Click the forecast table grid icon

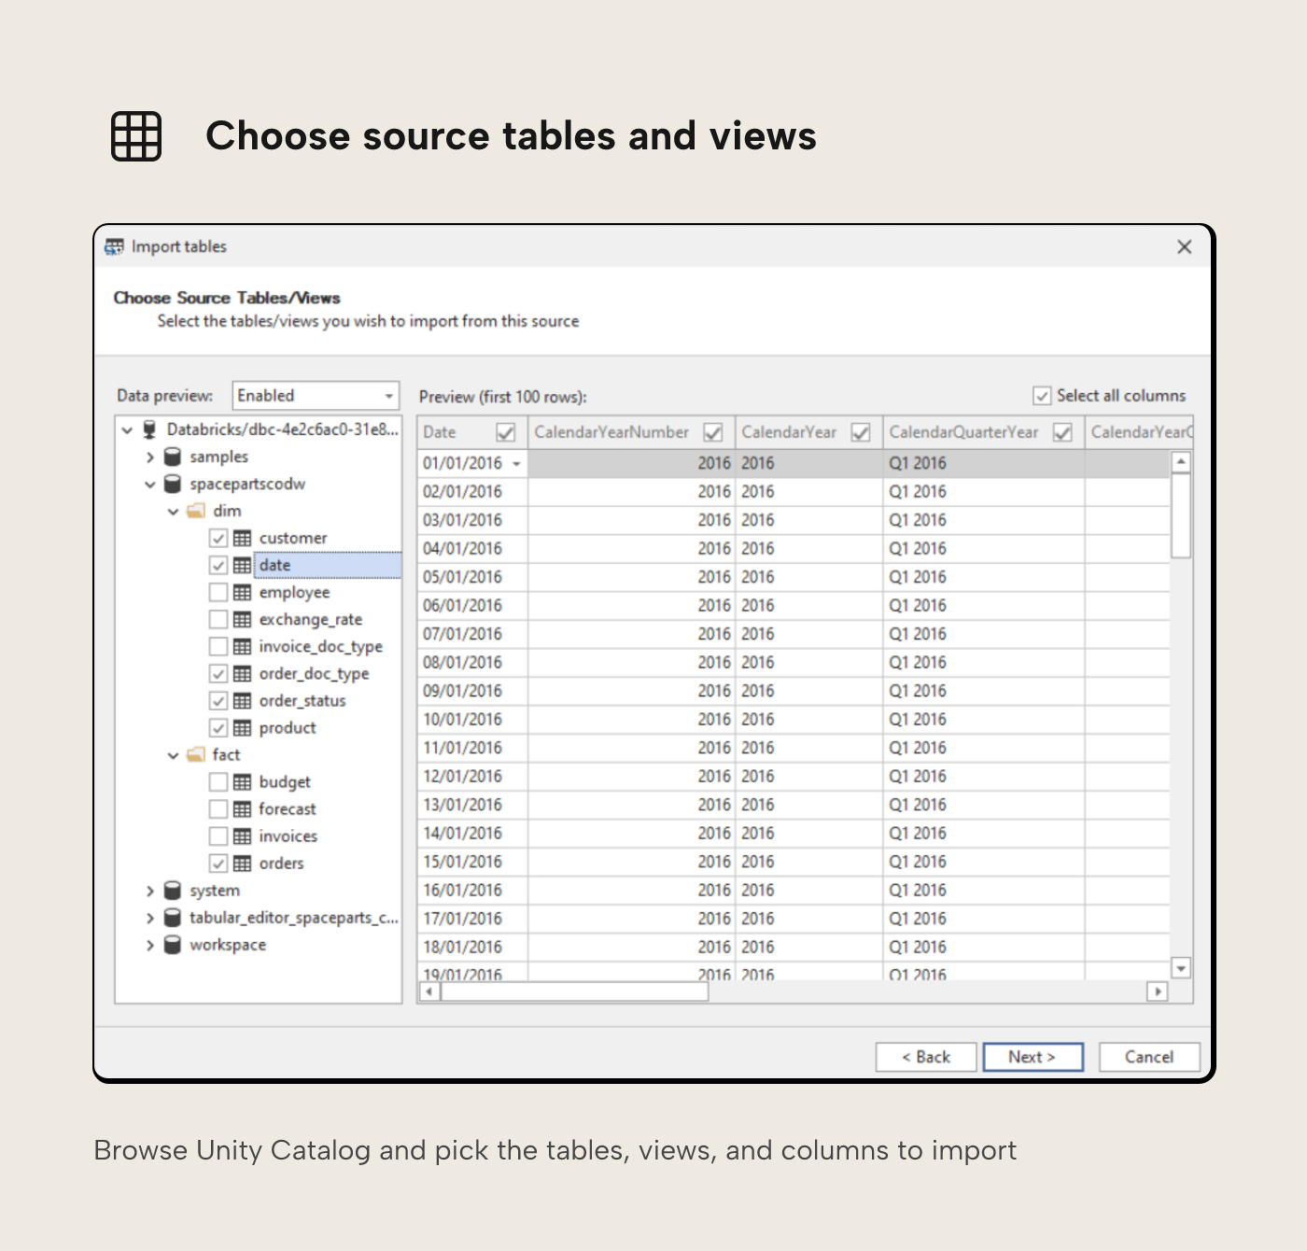(x=243, y=808)
